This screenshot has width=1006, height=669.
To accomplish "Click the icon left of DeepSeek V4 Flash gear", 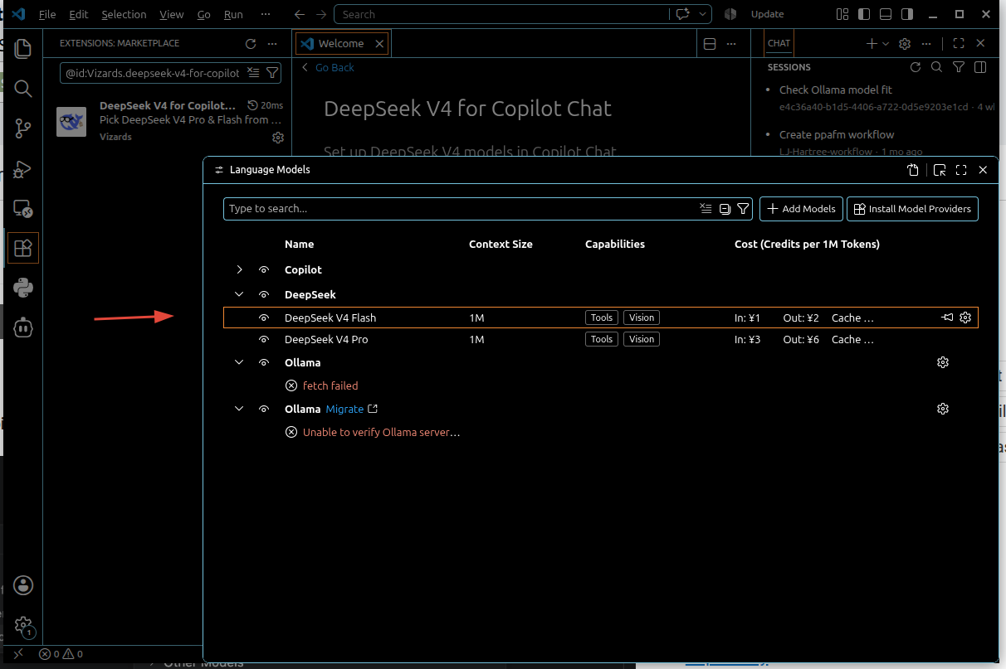I will tap(947, 318).
